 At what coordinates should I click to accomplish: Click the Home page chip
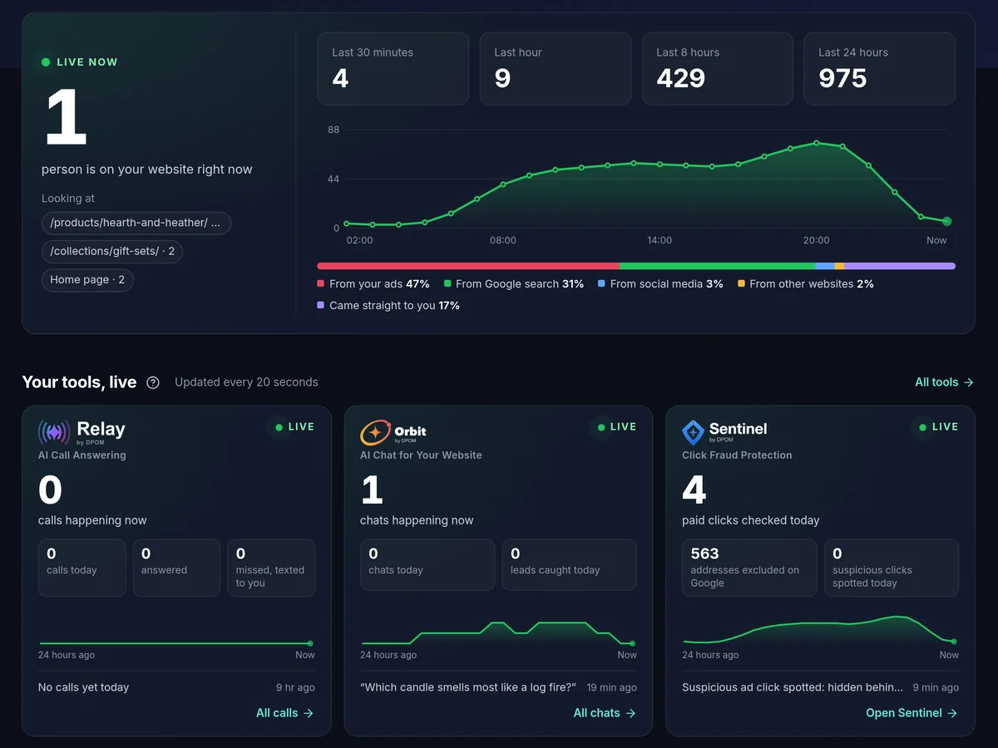[87, 280]
